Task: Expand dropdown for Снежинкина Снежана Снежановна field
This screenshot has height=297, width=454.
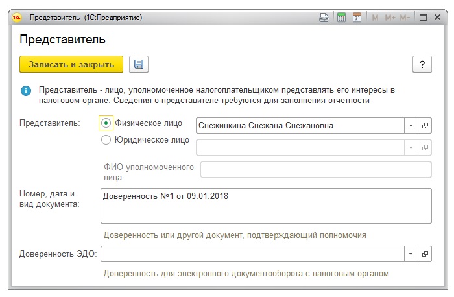Action: tap(411, 125)
